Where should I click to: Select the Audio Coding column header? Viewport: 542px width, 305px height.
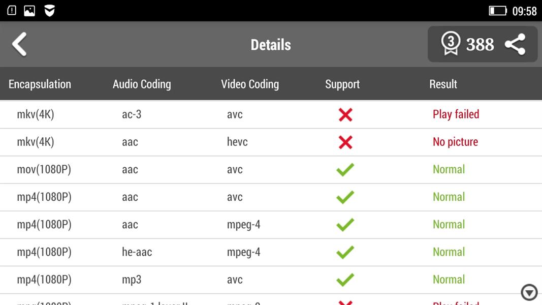[142, 84]
